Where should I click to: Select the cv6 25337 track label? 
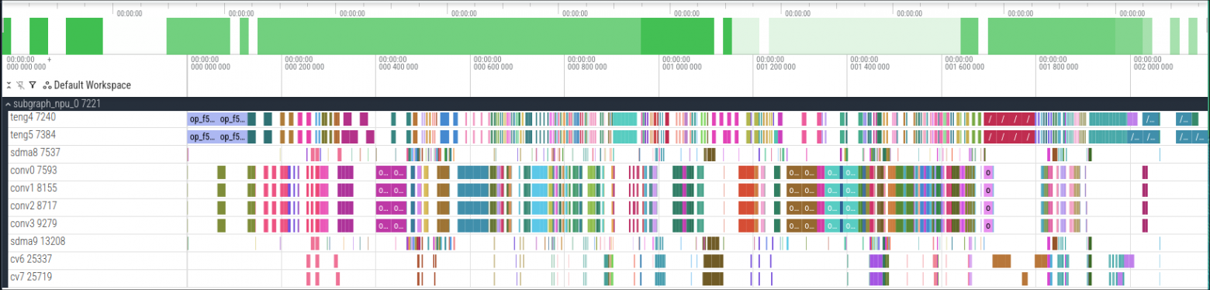(31, 260)
